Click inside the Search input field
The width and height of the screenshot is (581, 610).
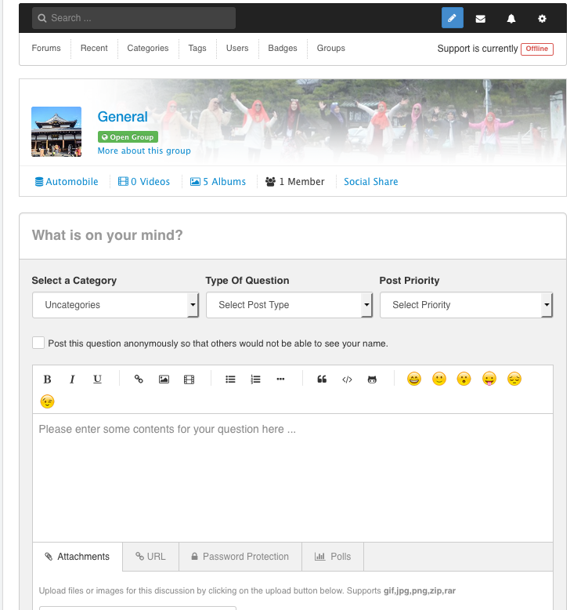point(134,18)
